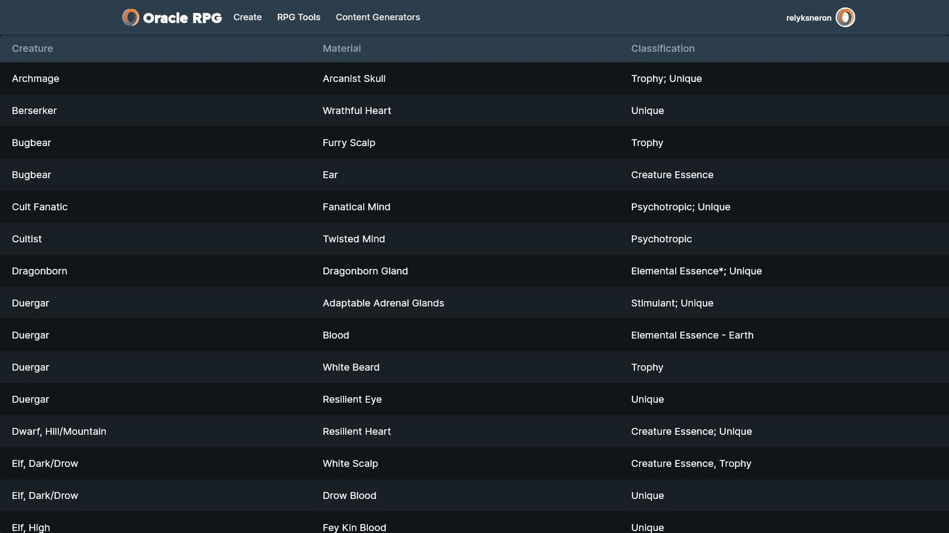The width and height of the screenshot is (949, 533).
Task: Click the Dragonborn Gland material cell
Action: tap(365, 271)
